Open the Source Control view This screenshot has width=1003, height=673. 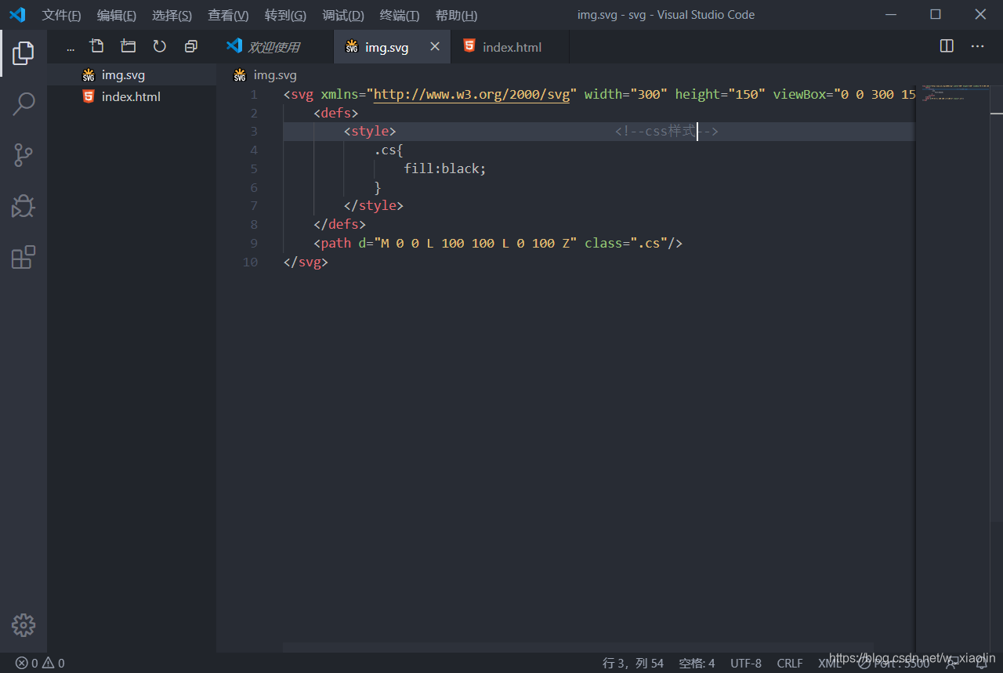[x=24, y=155]
